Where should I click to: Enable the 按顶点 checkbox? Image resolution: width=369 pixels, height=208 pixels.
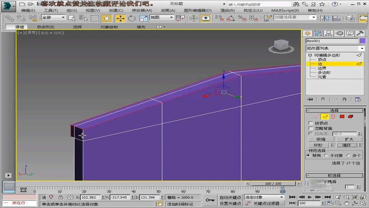tap(311, 123)
